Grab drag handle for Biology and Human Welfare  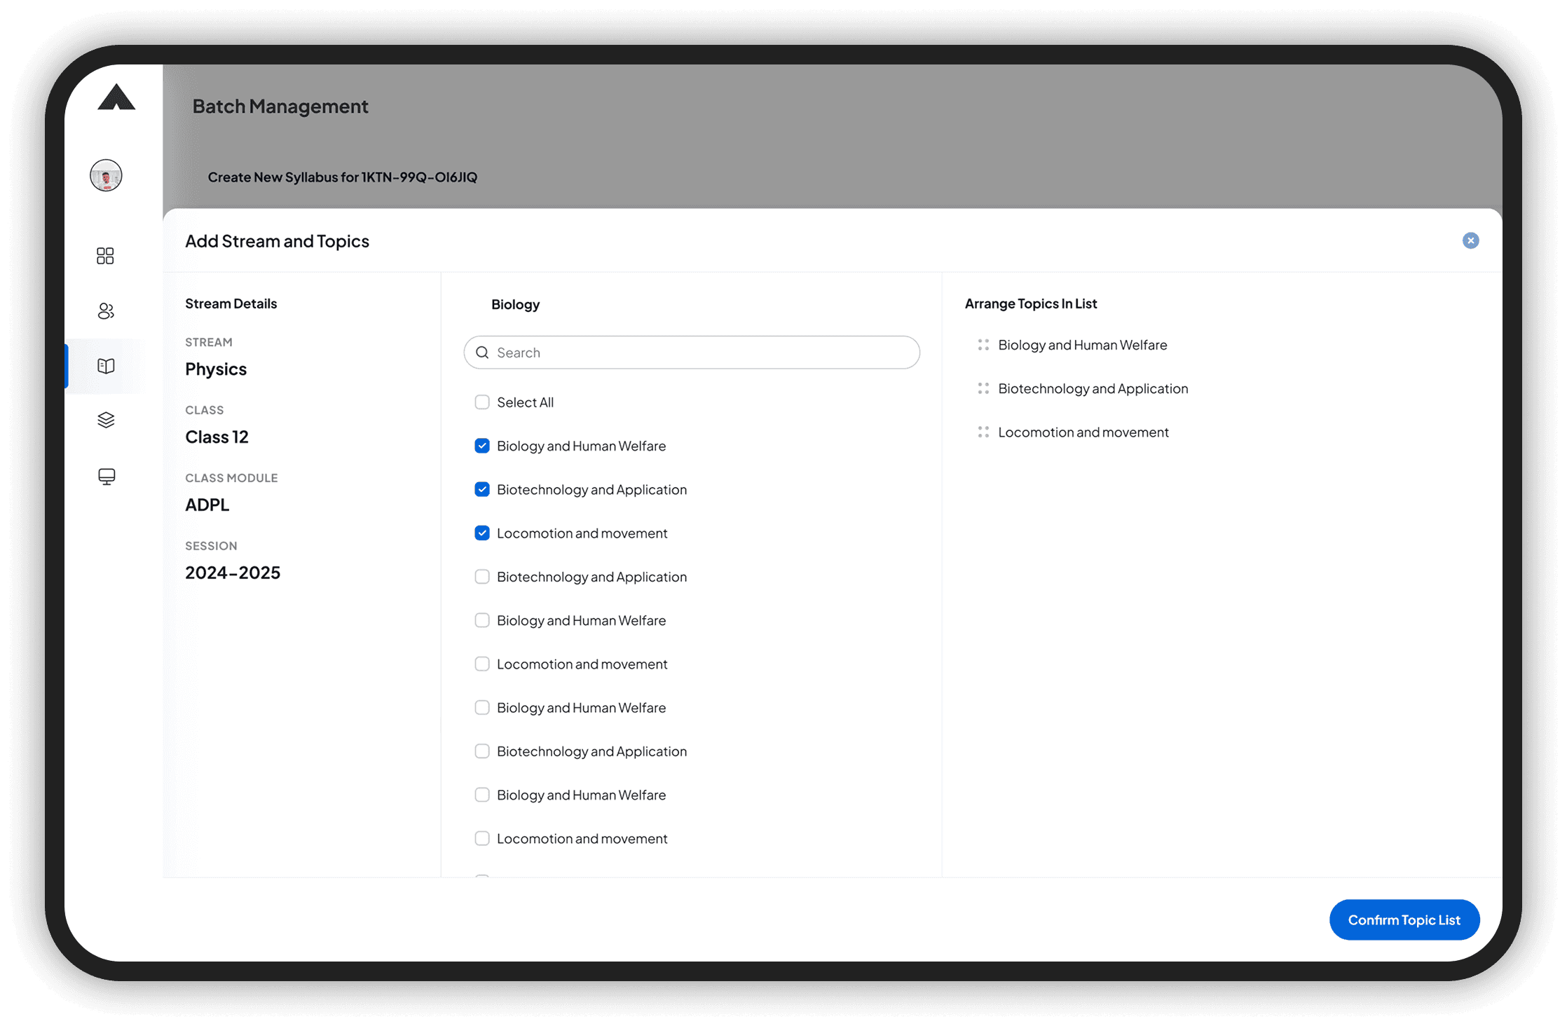click(x=983, y=345)
